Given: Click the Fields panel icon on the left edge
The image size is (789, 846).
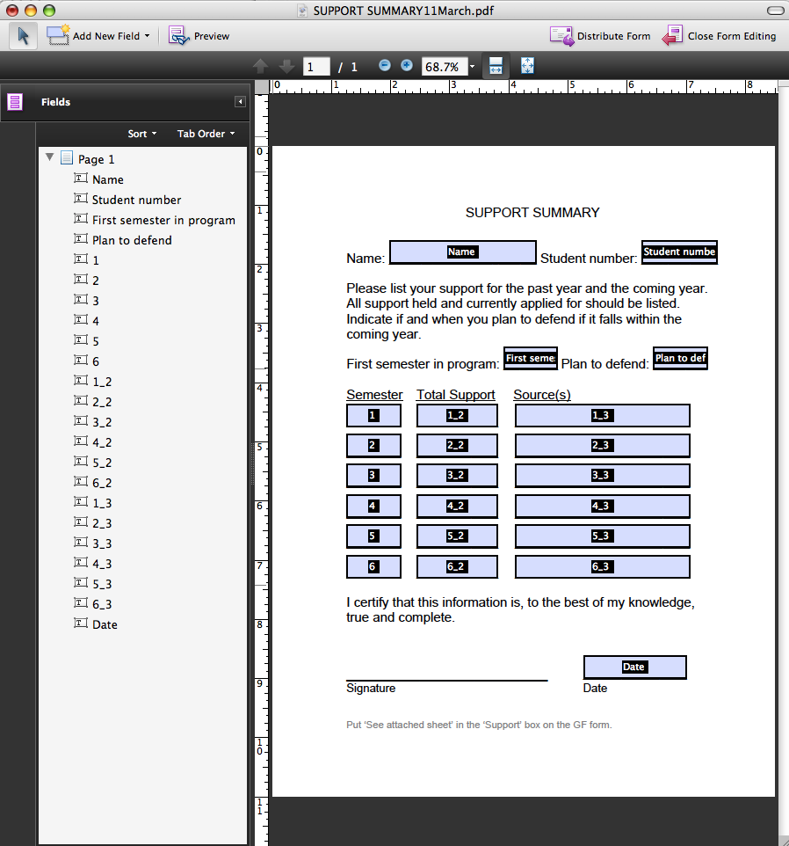Looking at the screenshot, I should (14, 102).
